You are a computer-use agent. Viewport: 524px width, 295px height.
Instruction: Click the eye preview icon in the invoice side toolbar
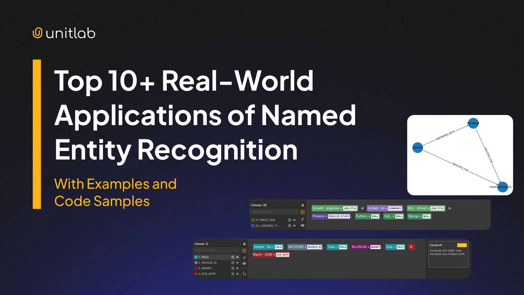click(x=244, y=263)
